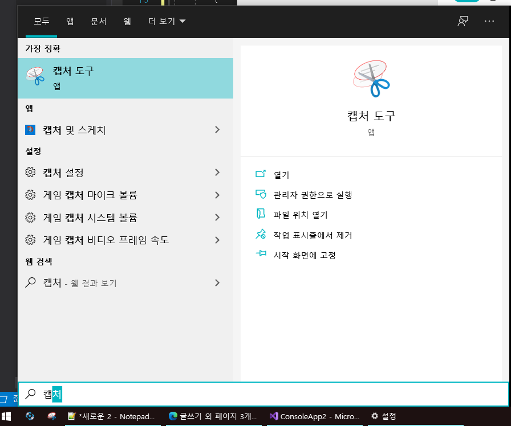Open 캡처 설정 settings result
Screen dimensions: 511x426
coord(125,172)
